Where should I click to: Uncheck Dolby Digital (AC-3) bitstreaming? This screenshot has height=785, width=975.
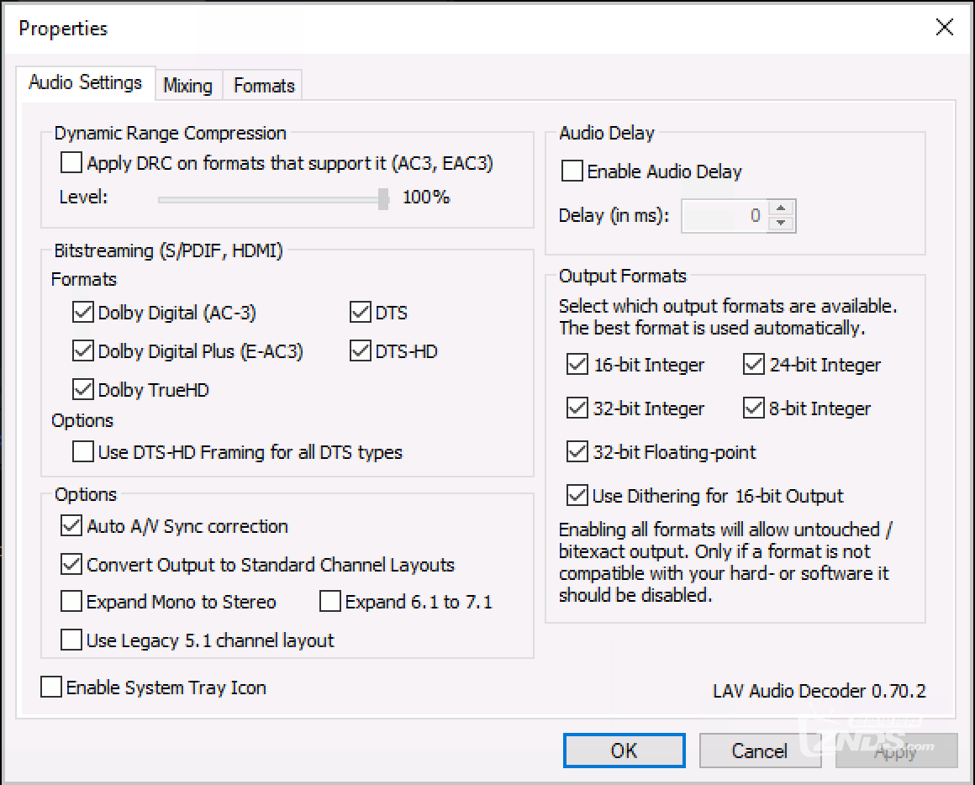coord(83,313)
